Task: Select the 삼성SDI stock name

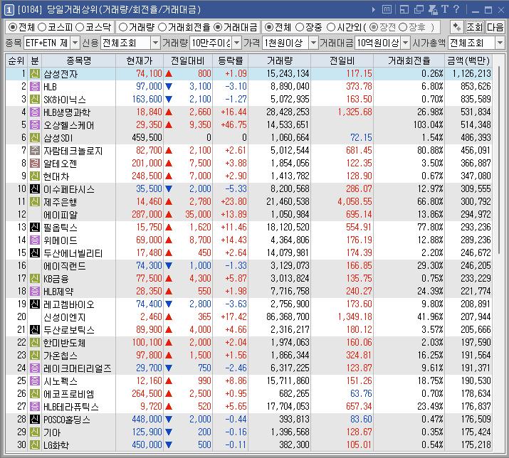Action: (x=58, y=138)
